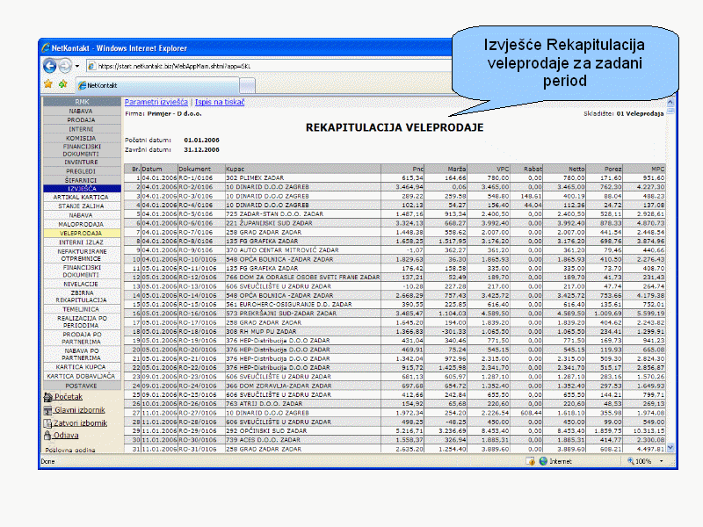Click the Datum column header

(x=160, y=169)
